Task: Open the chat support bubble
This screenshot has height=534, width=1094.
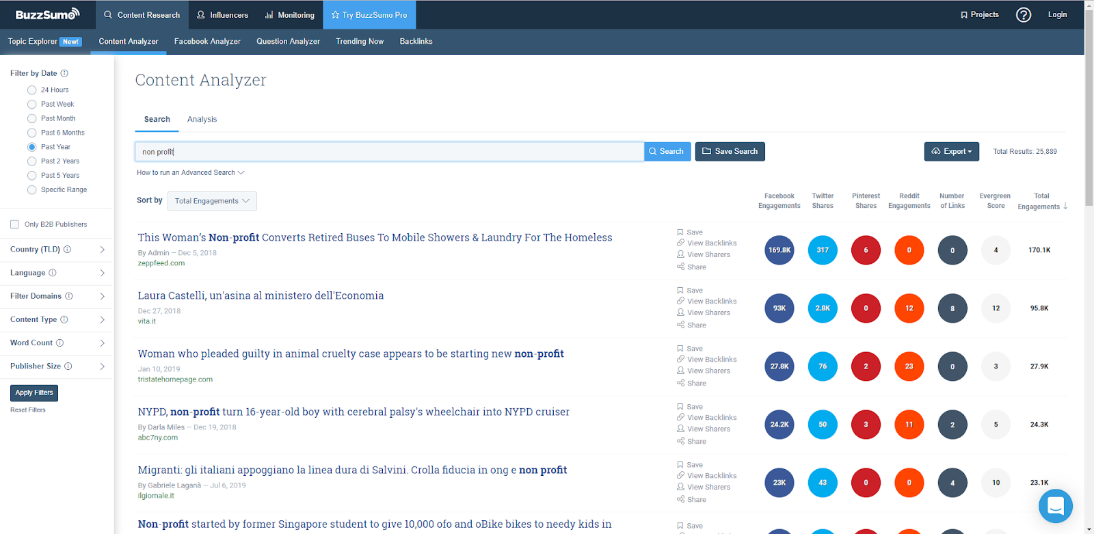Action: [x=1056, y=506]
